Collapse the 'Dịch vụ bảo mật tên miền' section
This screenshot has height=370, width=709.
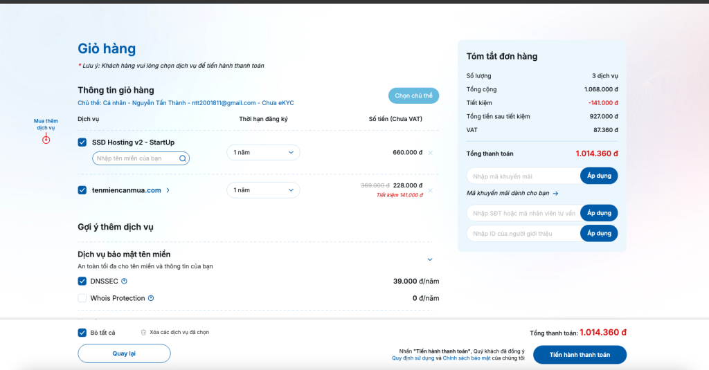click(x=430, y=259)
